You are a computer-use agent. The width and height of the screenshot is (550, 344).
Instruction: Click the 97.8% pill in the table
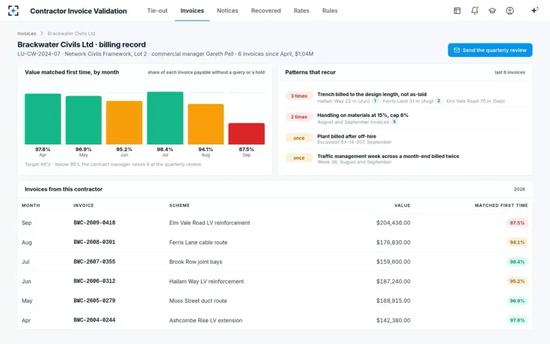click(x=517, y=320)
